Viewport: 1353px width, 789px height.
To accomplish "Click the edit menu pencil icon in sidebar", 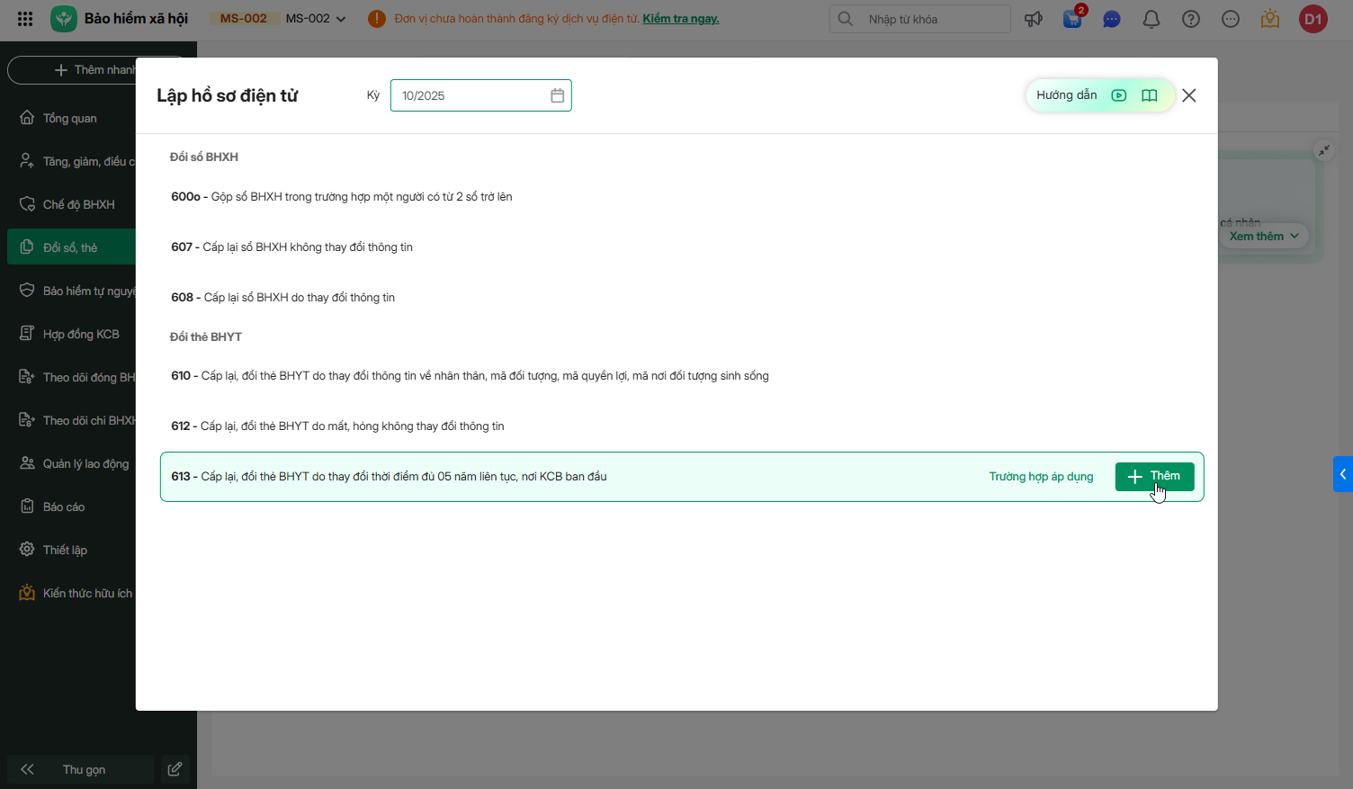I will (175, 769).
